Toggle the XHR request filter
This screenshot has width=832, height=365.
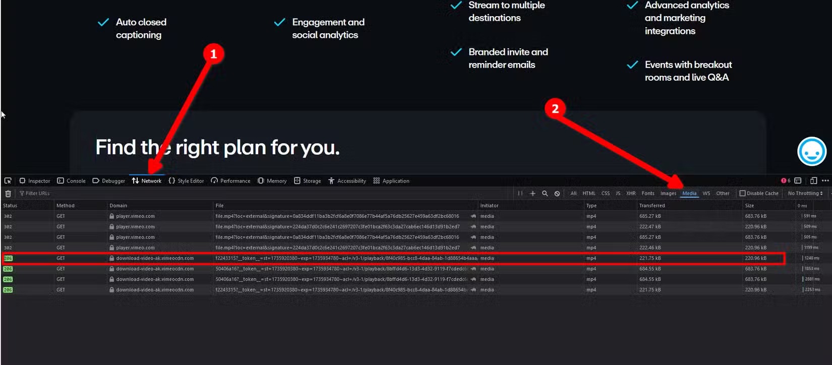[x=630, y=194]
